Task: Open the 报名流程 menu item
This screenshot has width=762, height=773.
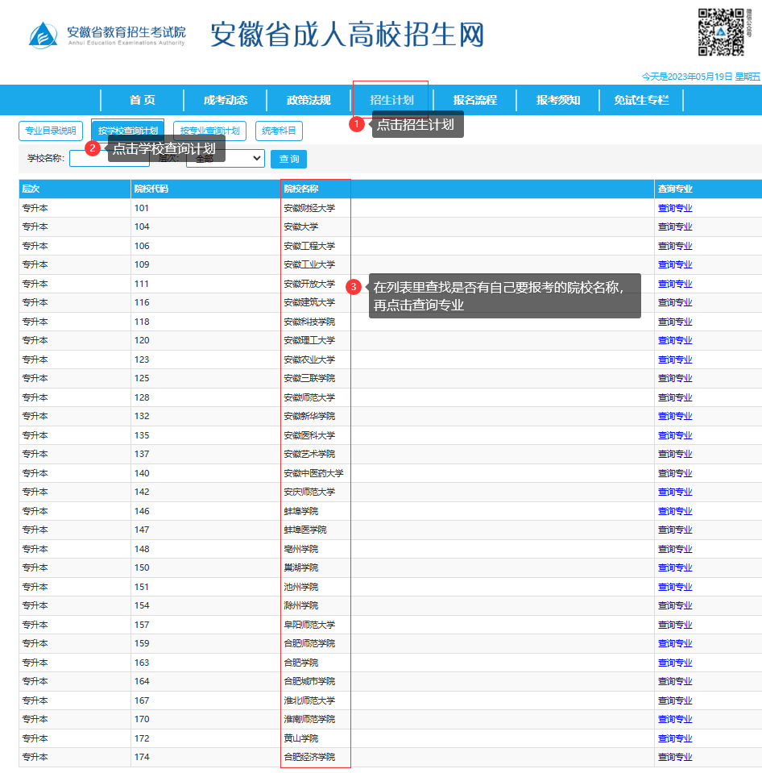Action: (x=474, y=100)
